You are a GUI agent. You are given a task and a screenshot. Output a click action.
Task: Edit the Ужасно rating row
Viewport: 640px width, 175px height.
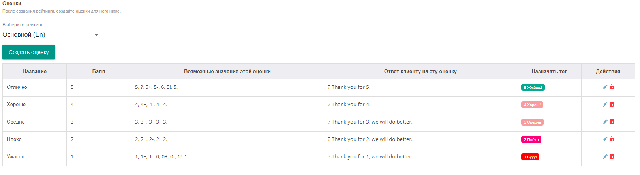click(605, 156)
